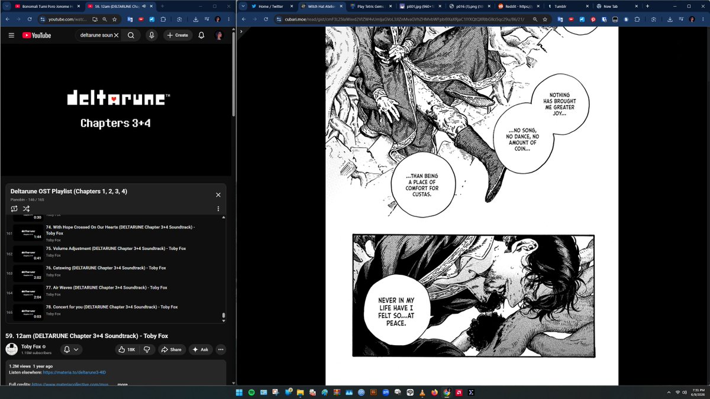Open YouTube notifications bell
710x399 pixels.
point(201,35)
